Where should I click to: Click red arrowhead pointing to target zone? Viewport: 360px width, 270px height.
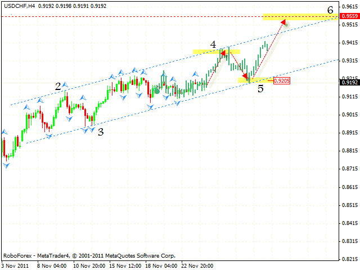pos(285,22)
